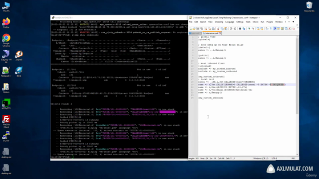Select the Firefox desktop shortcut

(6, 23)
